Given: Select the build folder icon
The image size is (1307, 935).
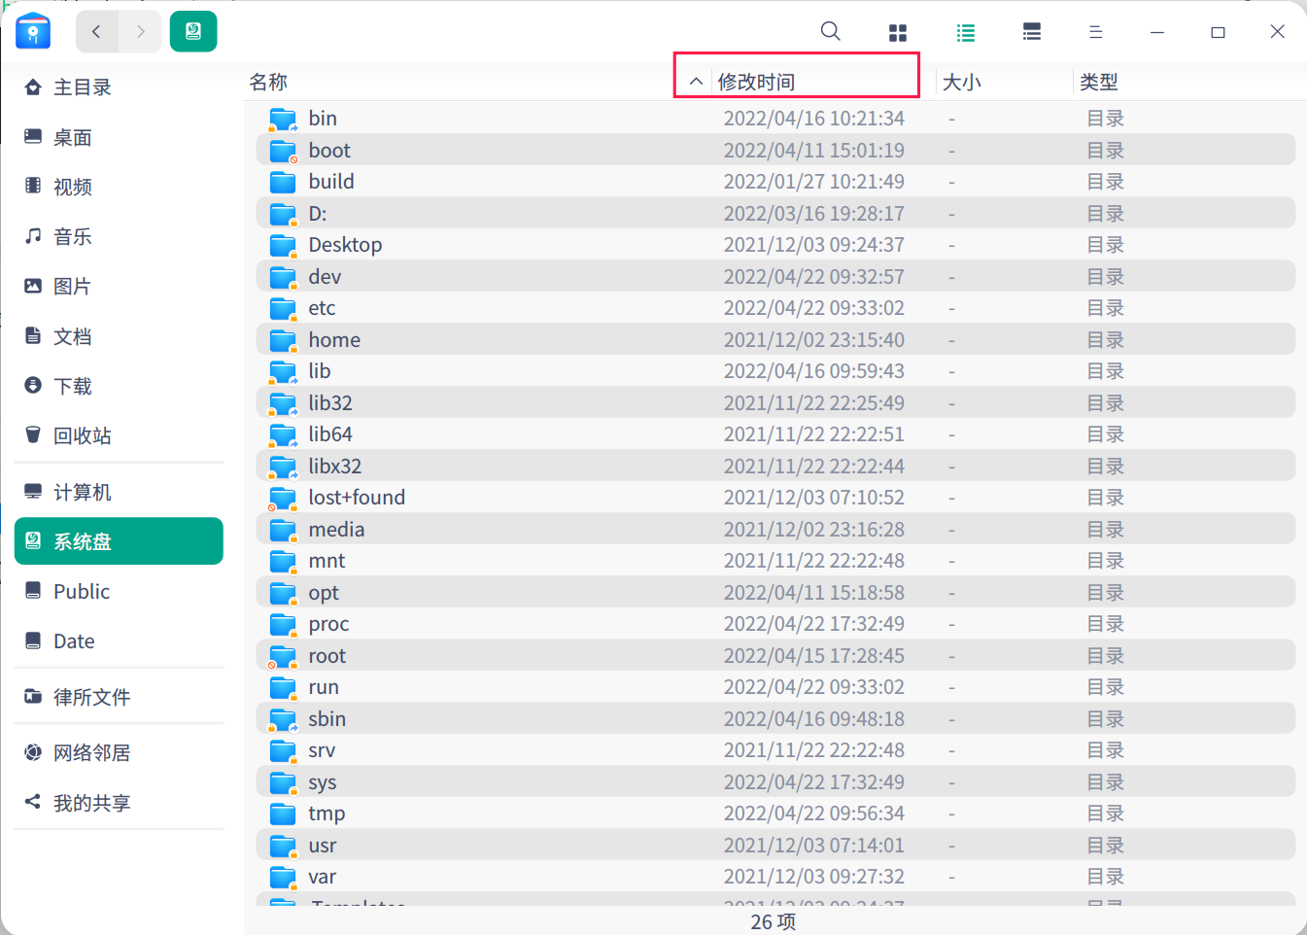Looking at the screenshot, I should tap(283, 182).
